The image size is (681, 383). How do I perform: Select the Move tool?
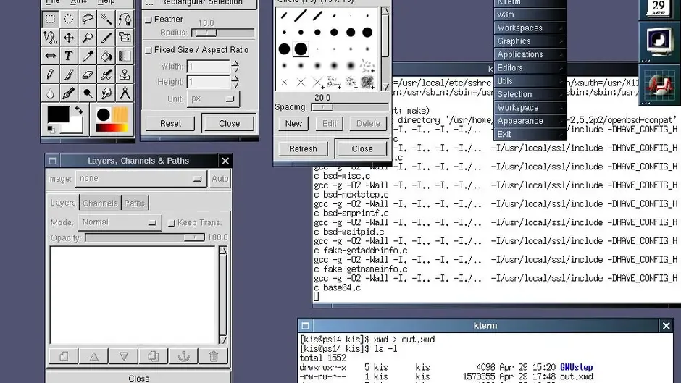(69, 38)
